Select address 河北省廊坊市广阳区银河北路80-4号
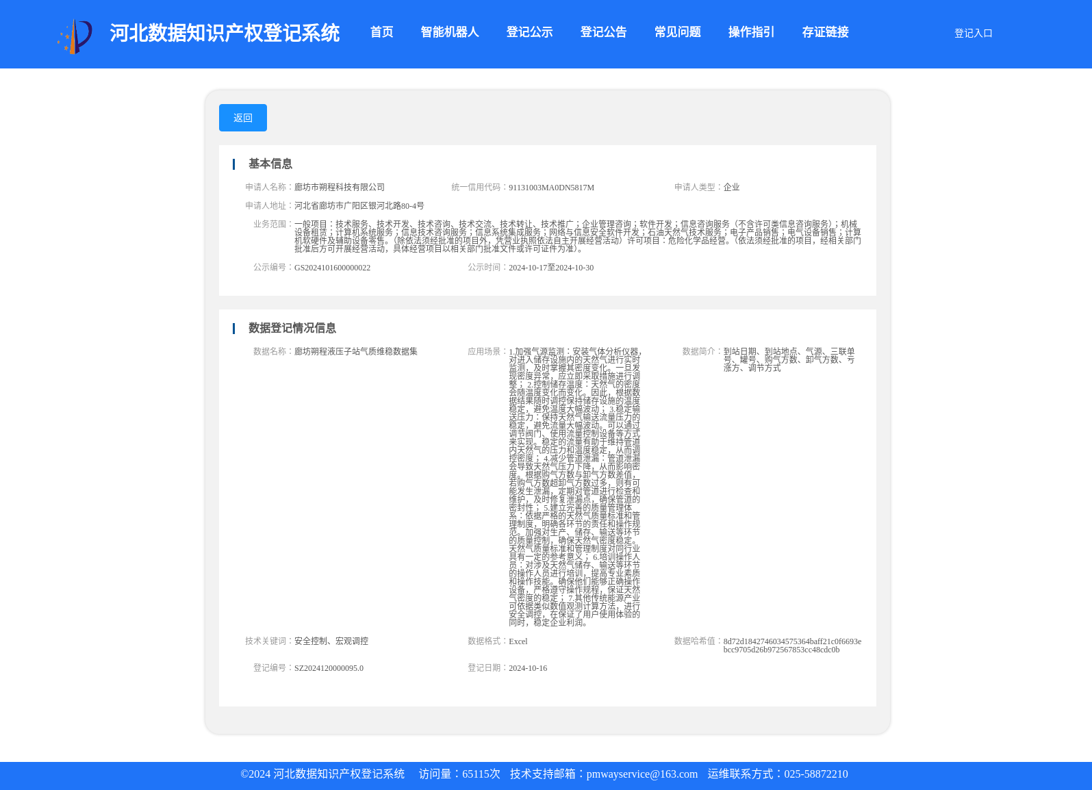Image resolution: width=1092 pixels, height=790 pixels. point(359,205)
